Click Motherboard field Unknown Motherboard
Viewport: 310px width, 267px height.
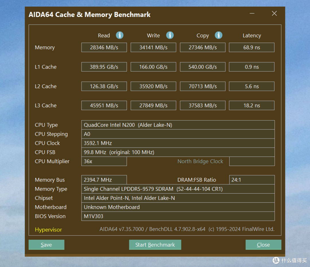tap(178, 207)
